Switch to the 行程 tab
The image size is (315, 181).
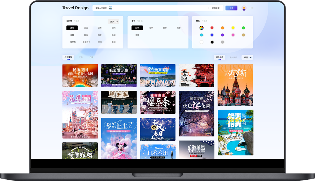91,57
